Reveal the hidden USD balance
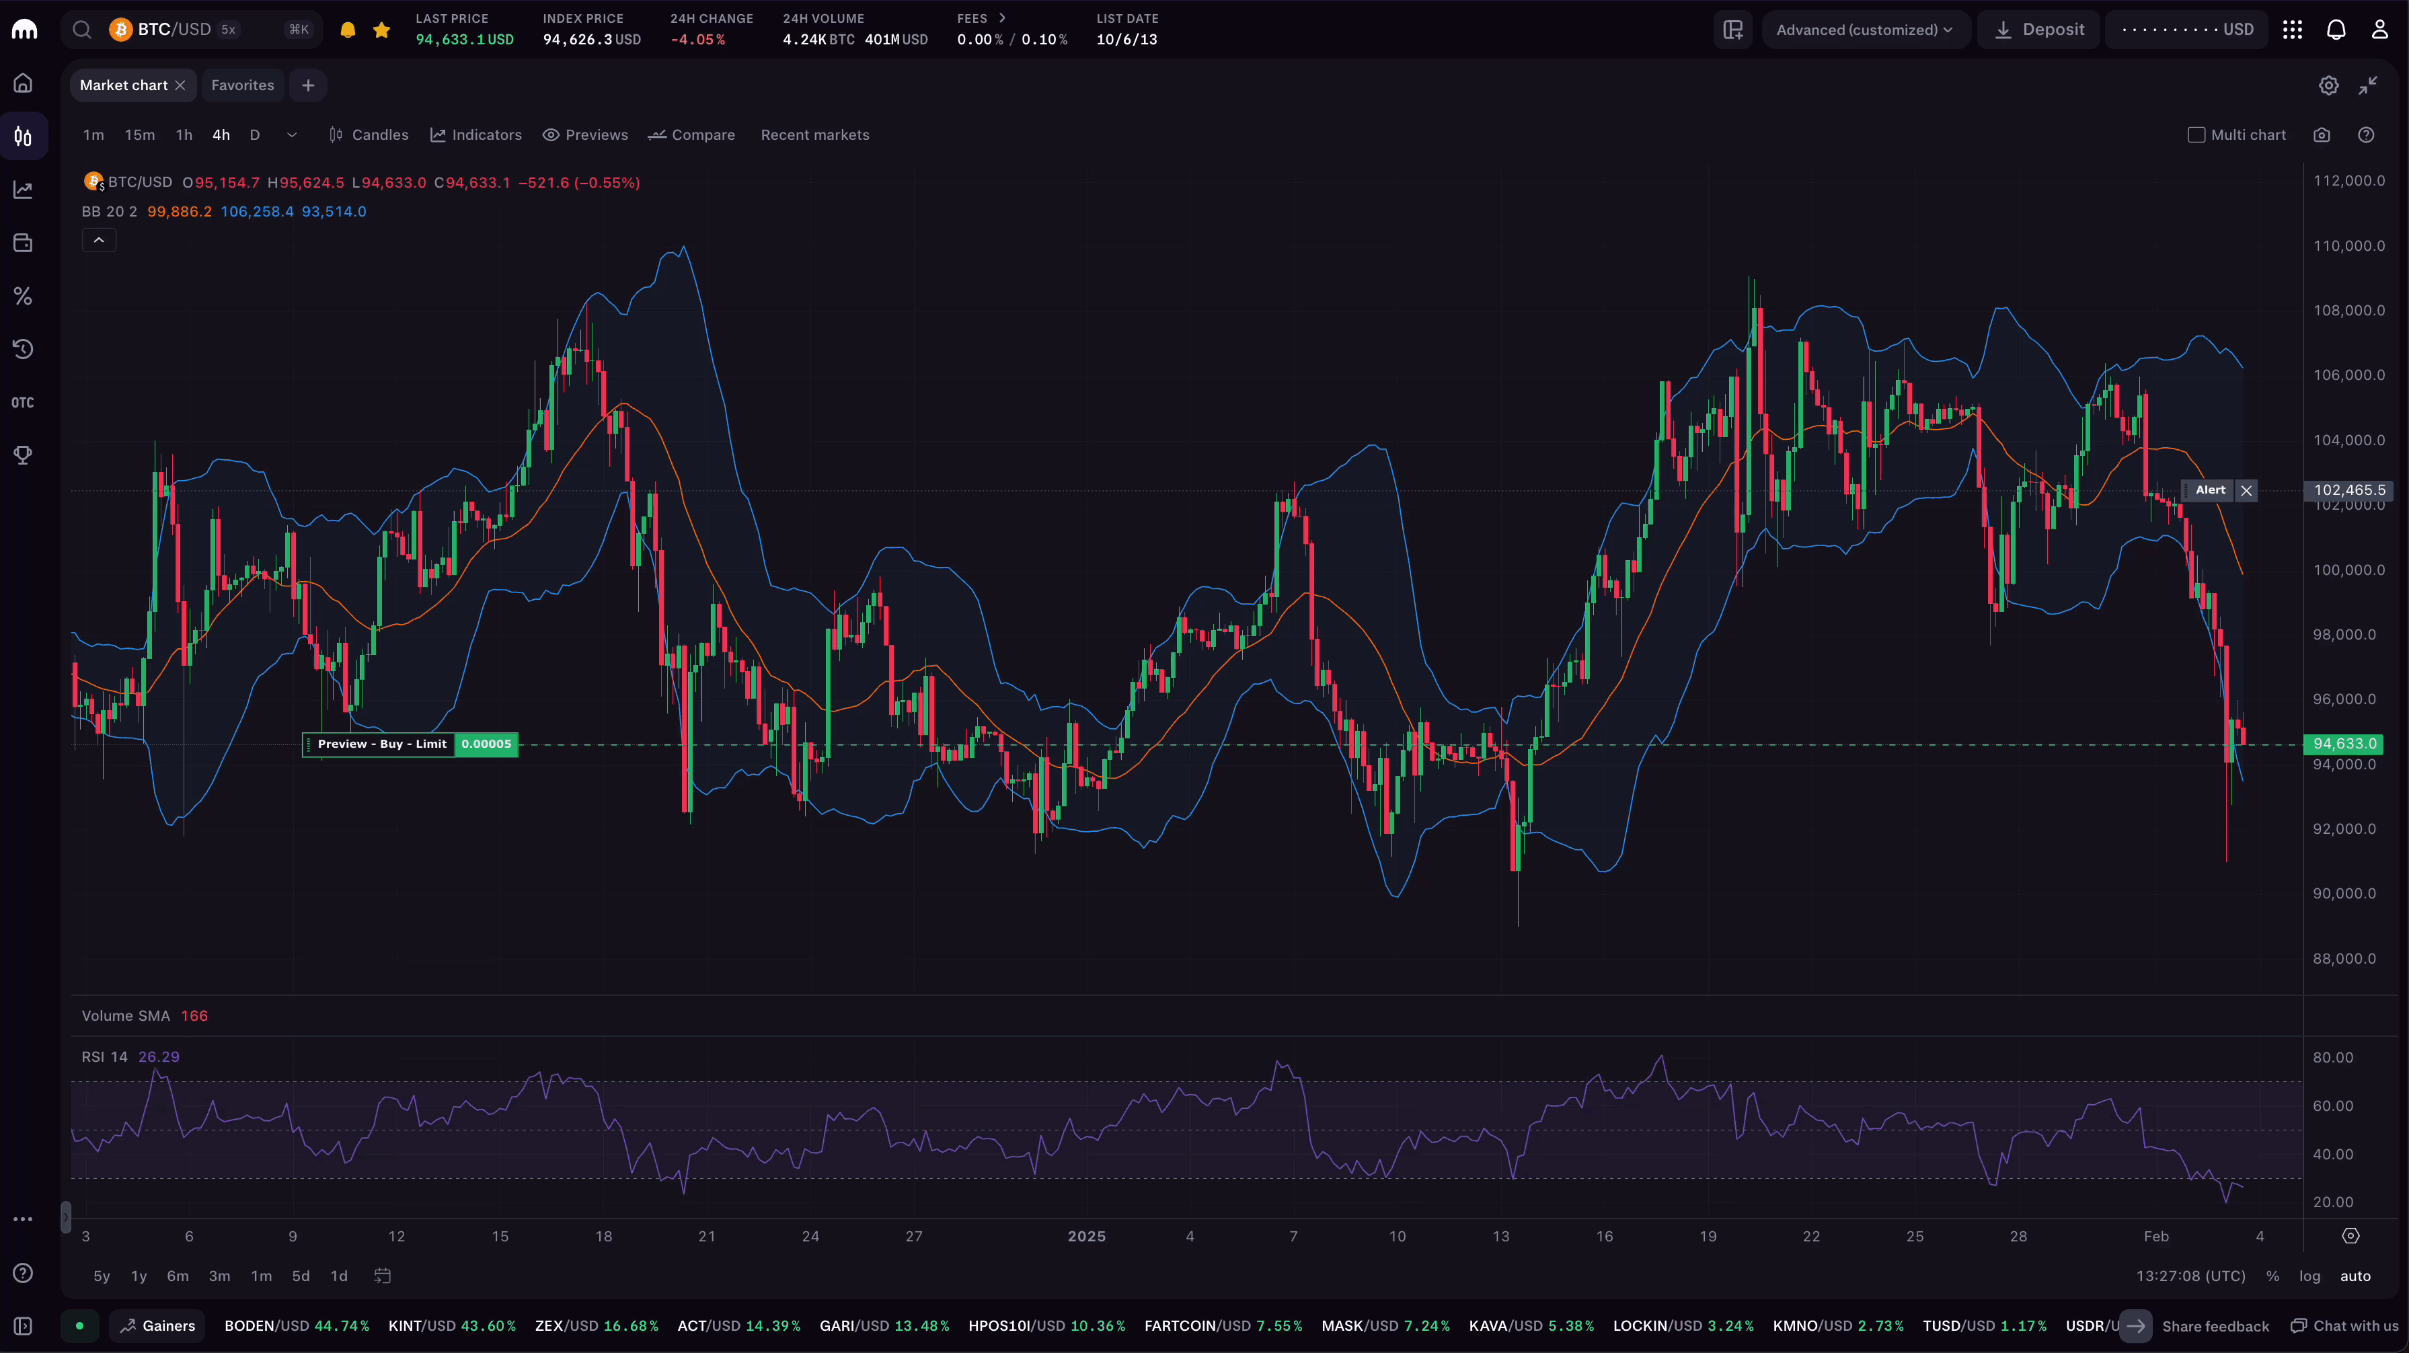 [2187, 30]
